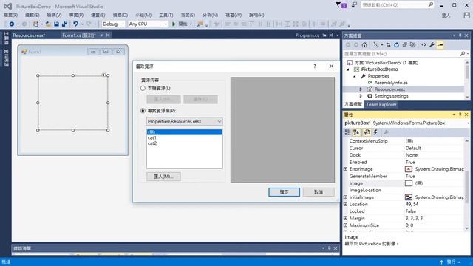Click the feedback icon beside the notification flag
Screen dimensions: 473x266
(x=354, y=5)
